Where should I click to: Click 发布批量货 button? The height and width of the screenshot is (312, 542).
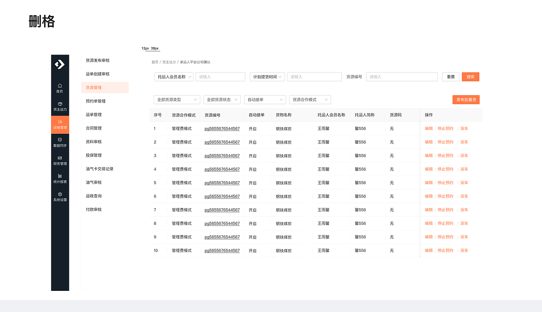[466, 99]
